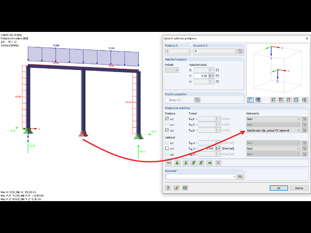Apply the hinged support preset icon

(177, 163)
